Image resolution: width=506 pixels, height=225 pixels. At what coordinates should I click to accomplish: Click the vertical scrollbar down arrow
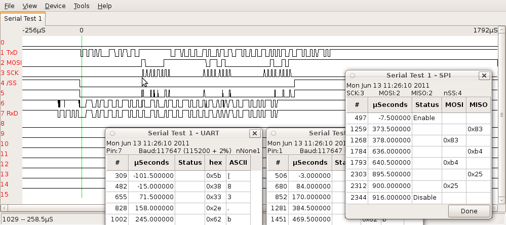click(x=501, y=201)
